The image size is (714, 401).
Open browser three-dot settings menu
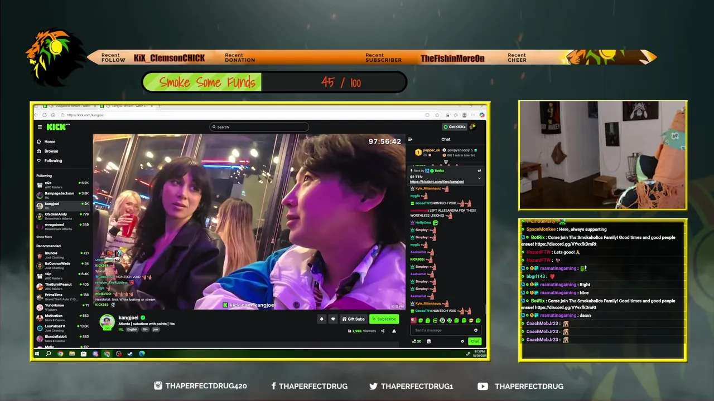click(473, 115)
